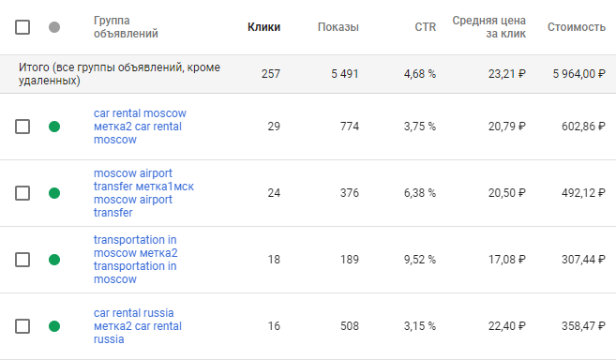Sort table by CTR column header
616x360 pixels.
point(425,27)
